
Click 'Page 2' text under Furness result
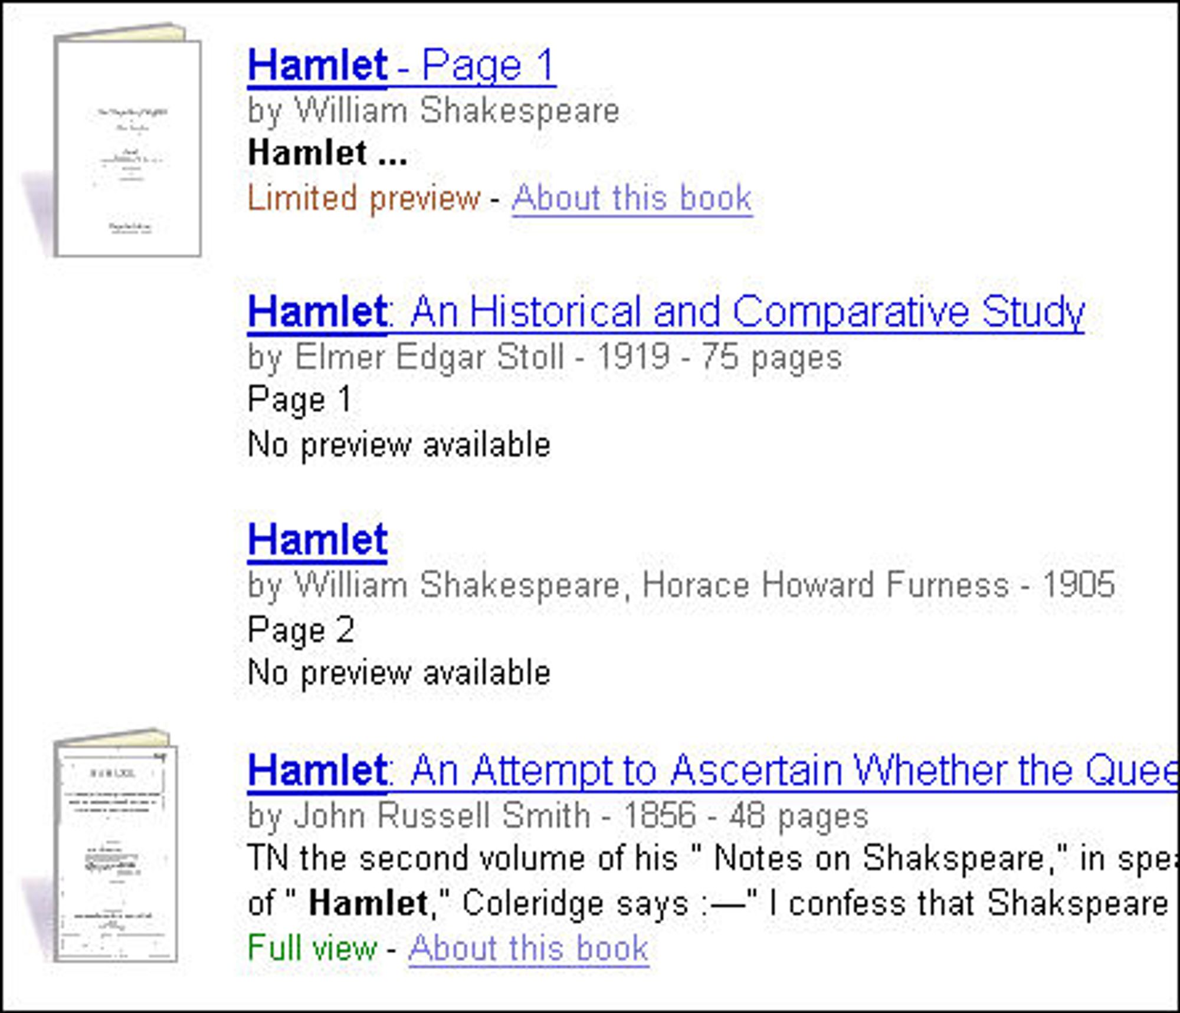click(x=301, y=630)
